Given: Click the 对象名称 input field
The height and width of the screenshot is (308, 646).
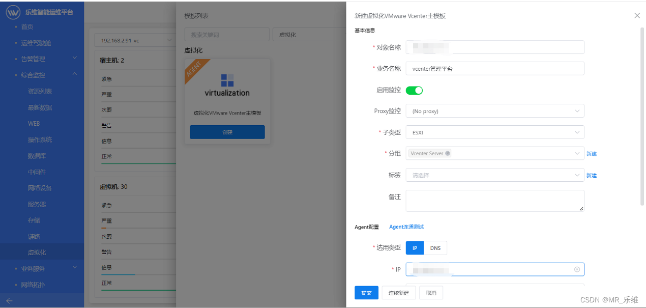Looking at the screenshot, I should click(x=495, y=47).
